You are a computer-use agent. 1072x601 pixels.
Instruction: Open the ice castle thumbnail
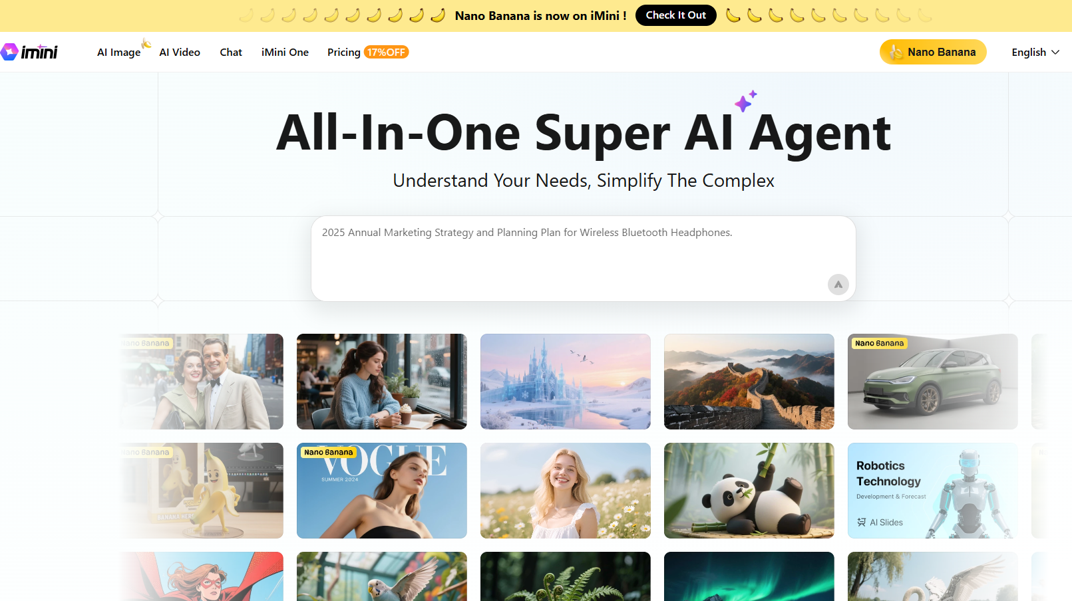point(566,382)
